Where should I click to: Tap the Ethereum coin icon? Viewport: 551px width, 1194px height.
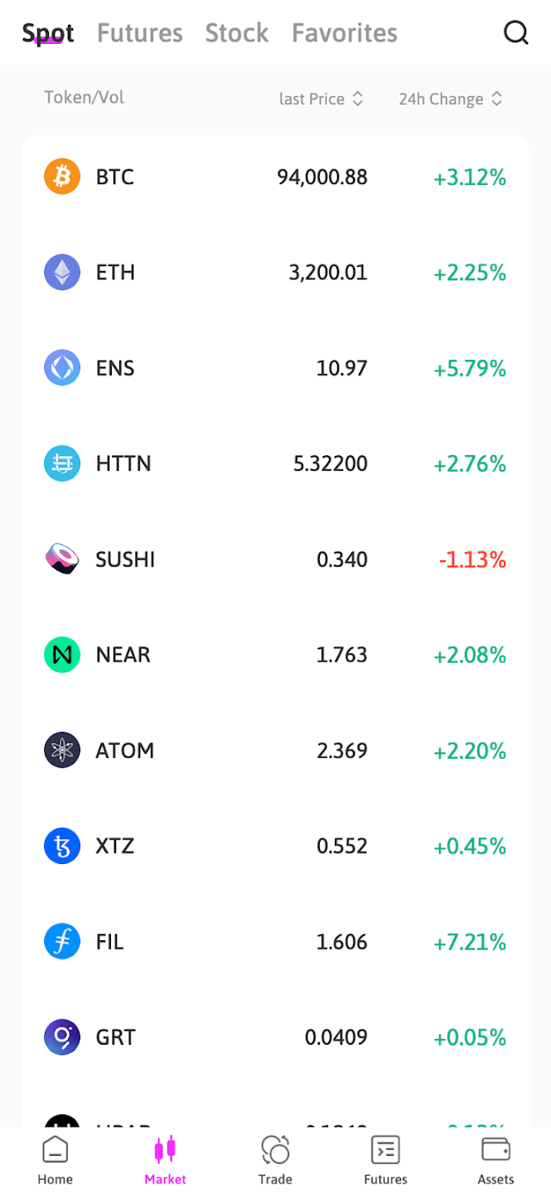62,272
